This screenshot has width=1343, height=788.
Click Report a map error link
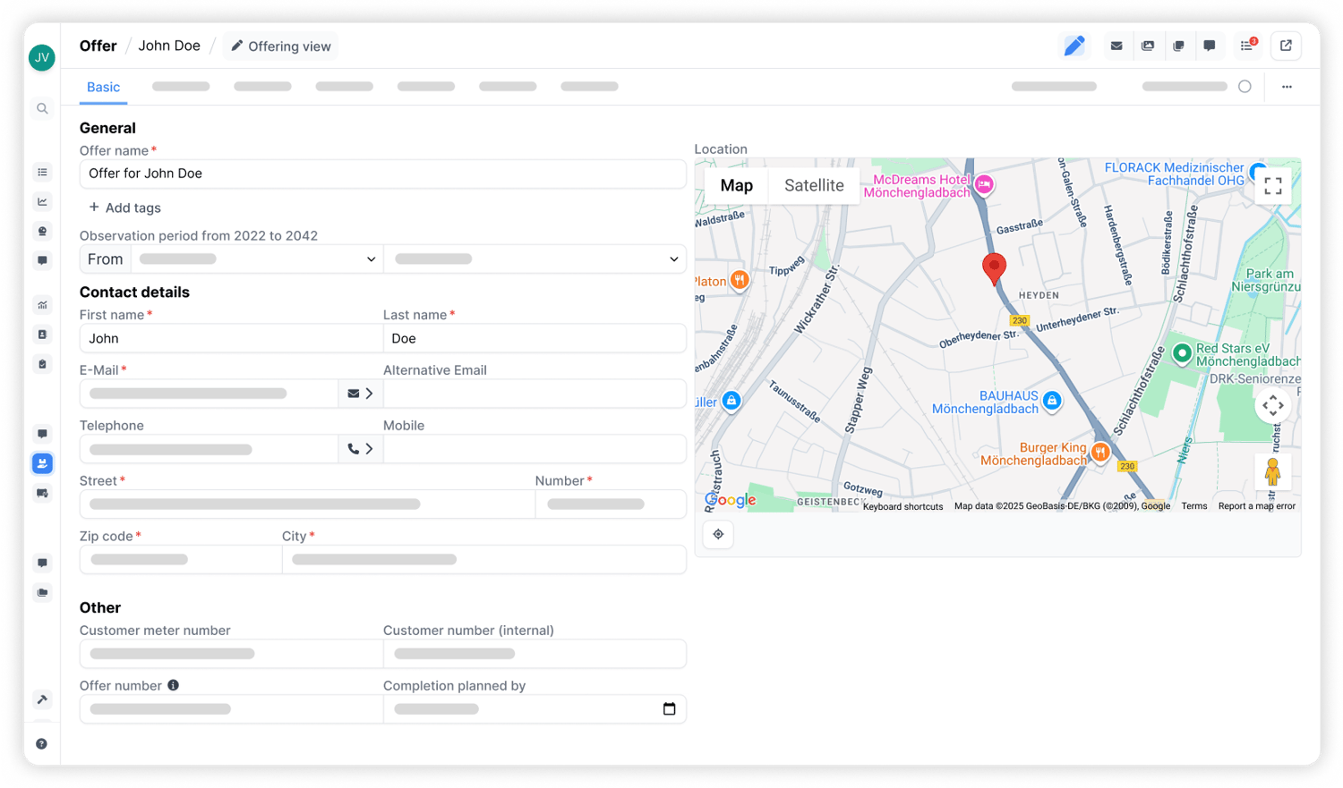1257,506
